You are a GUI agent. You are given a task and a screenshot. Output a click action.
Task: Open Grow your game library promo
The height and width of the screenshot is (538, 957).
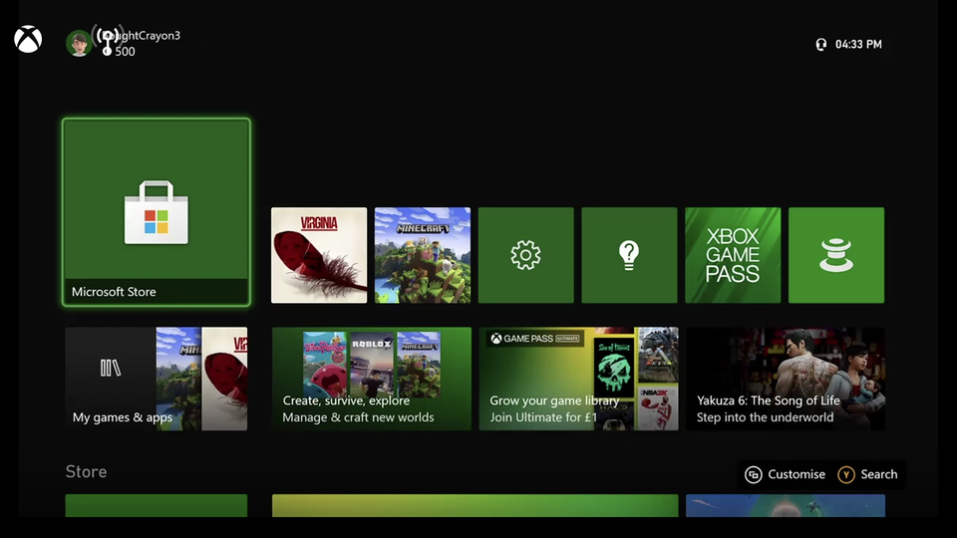pos(578,379)
